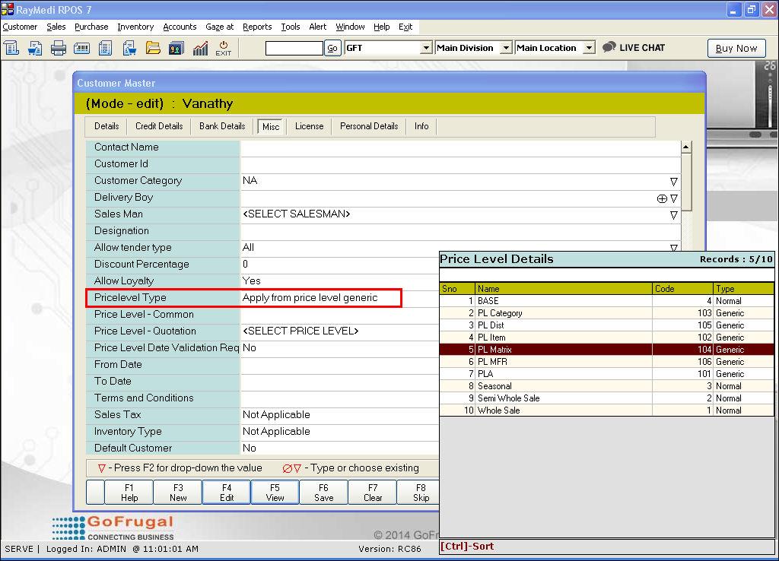This screenshot has height=561, width=779.
Task: Click the barcode icon in the toolbar
Action: point(82,49)
